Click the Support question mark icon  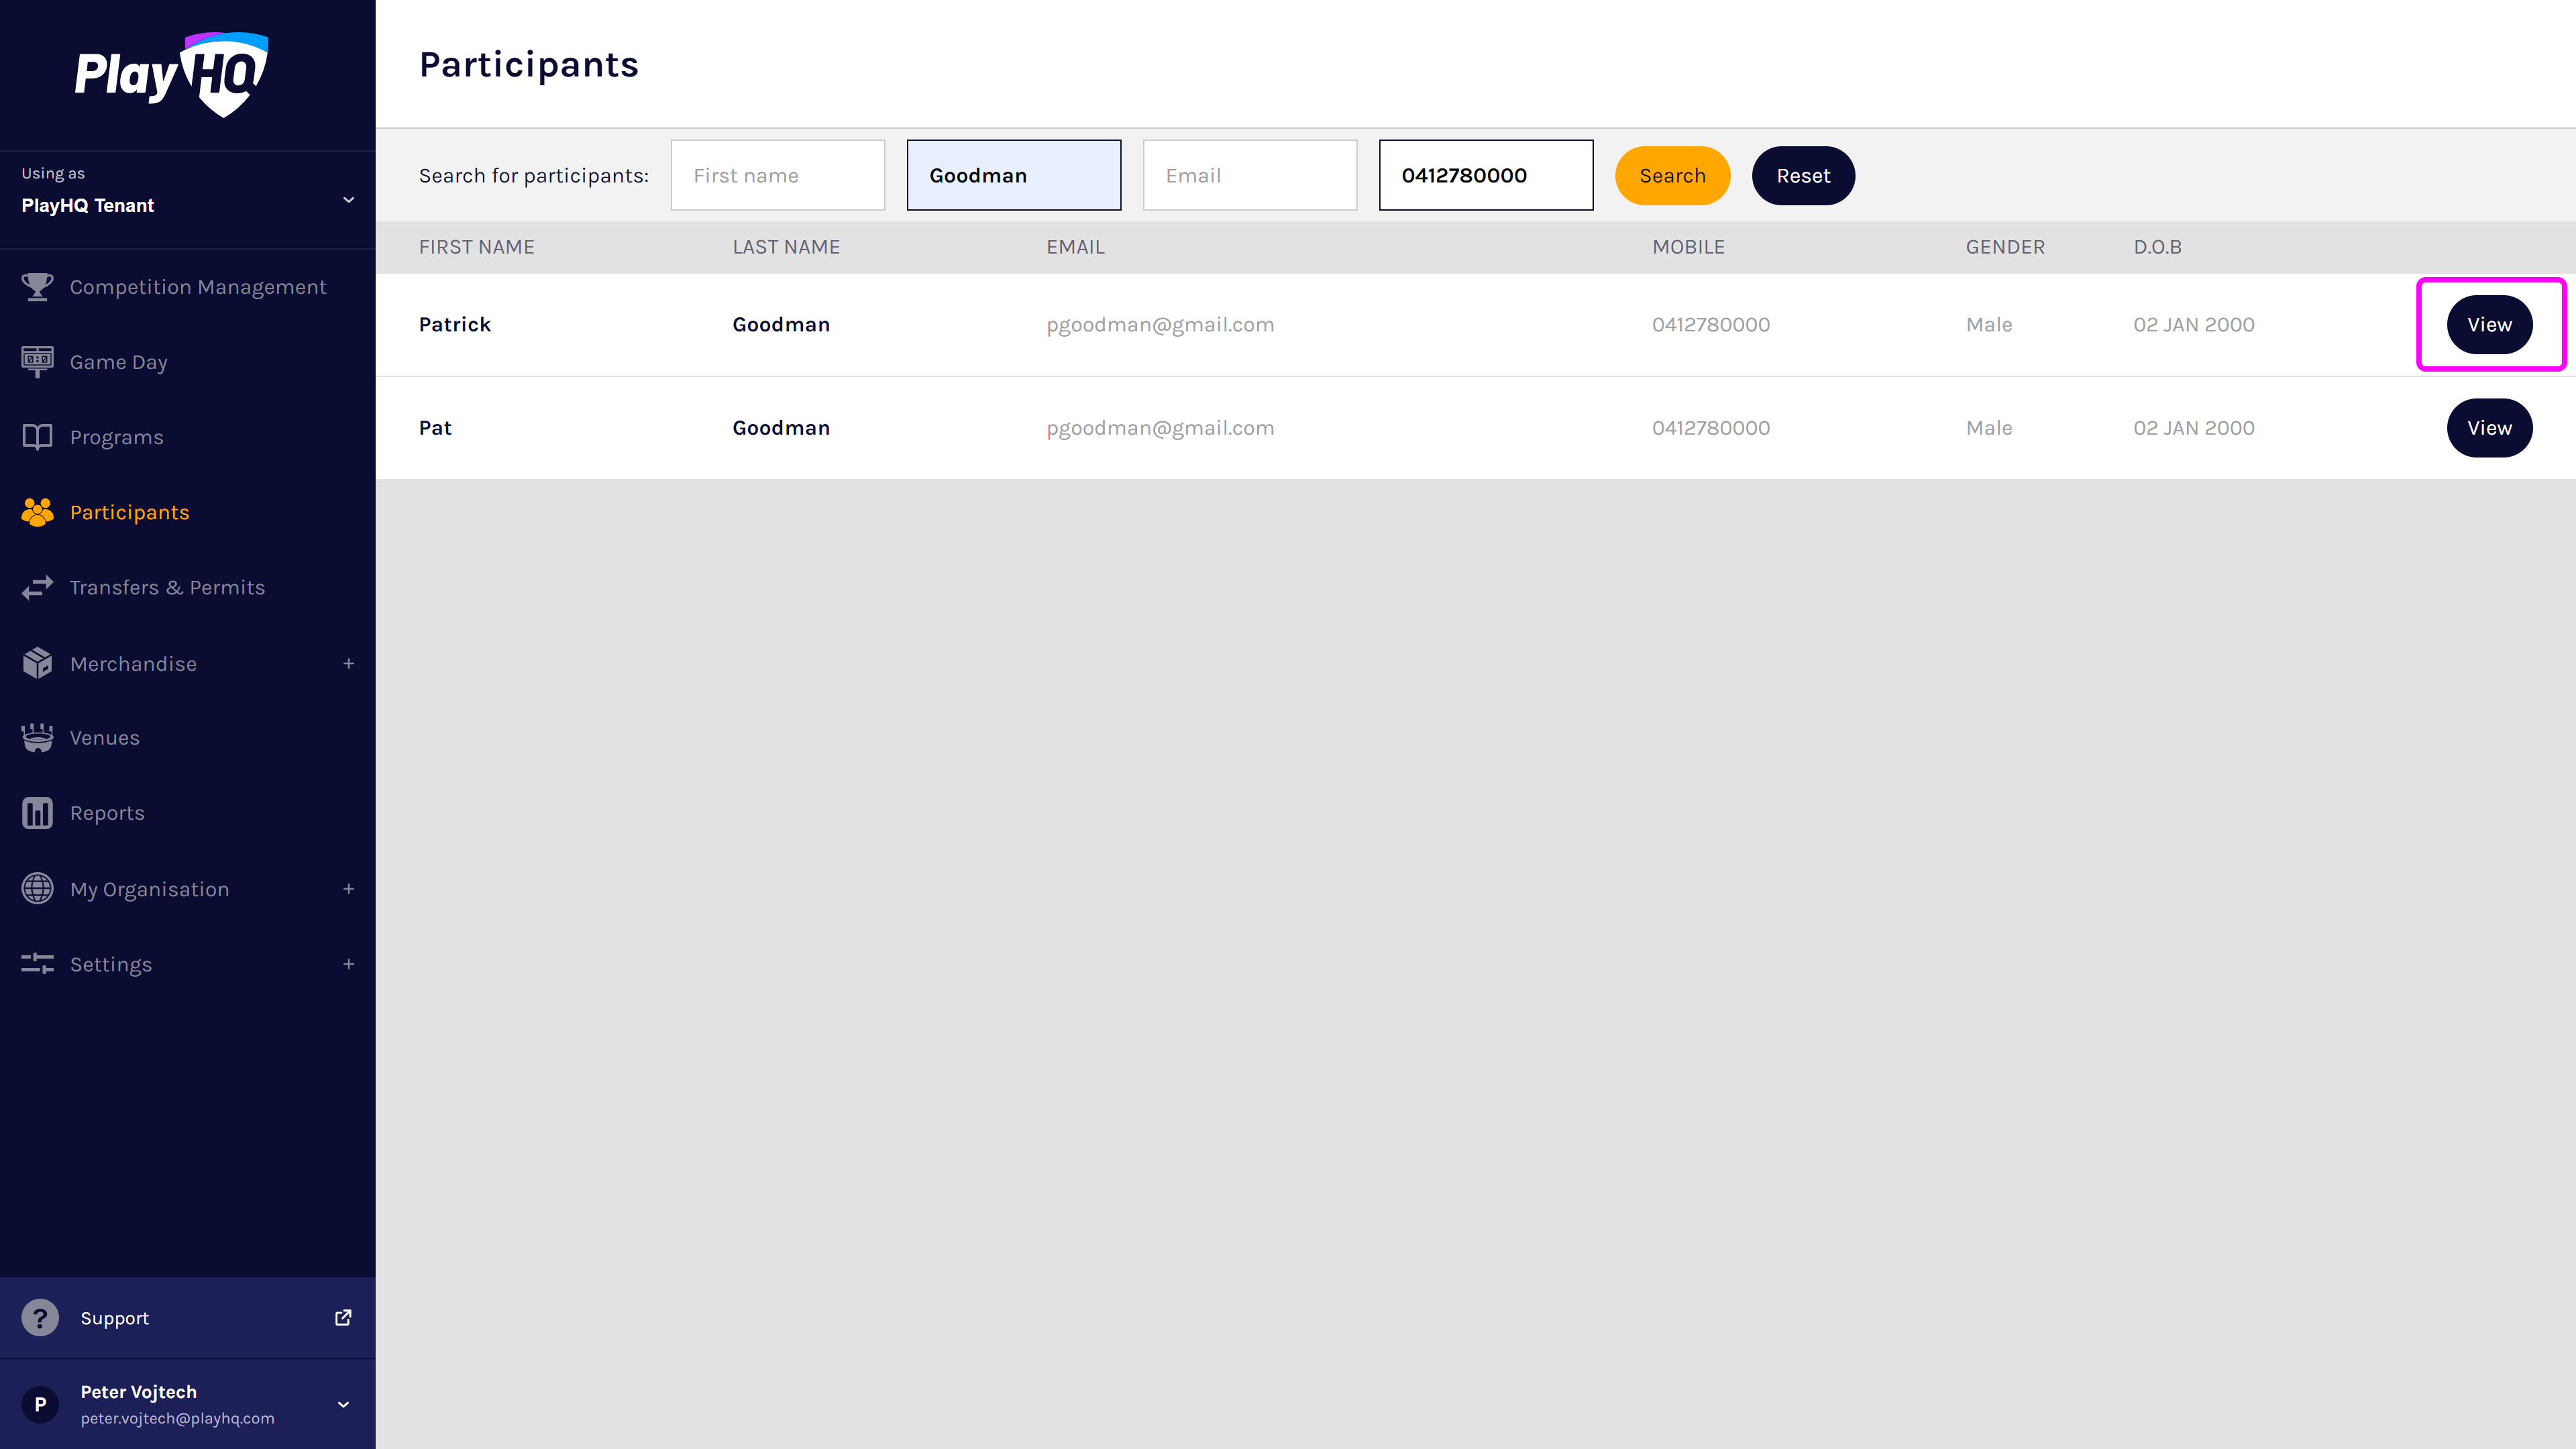(40, 1317)
